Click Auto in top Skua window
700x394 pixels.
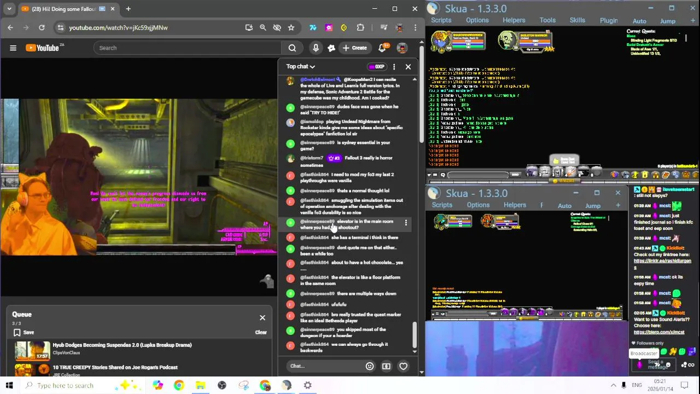639,21
